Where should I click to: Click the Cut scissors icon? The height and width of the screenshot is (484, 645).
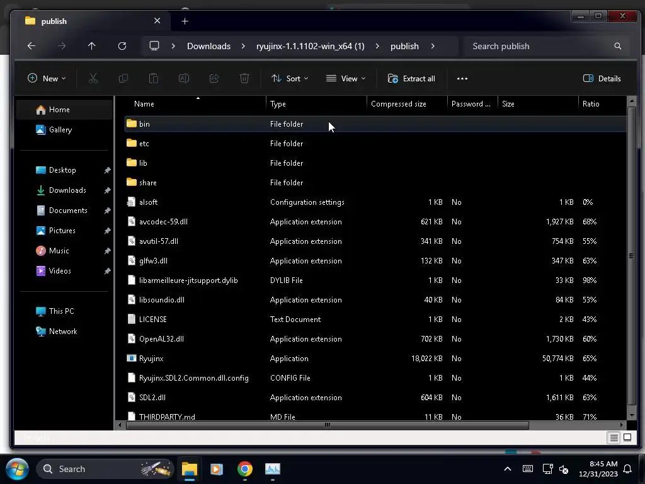(93, 78)
